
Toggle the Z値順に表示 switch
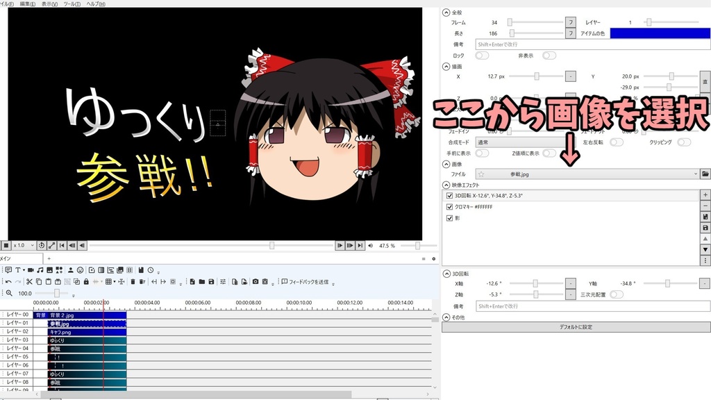click(x=549, y=153)
